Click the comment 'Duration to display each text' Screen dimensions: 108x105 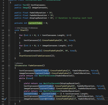(x=75, y=18)
